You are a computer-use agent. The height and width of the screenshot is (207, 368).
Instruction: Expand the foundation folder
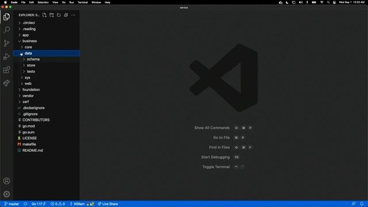(47, 90)
